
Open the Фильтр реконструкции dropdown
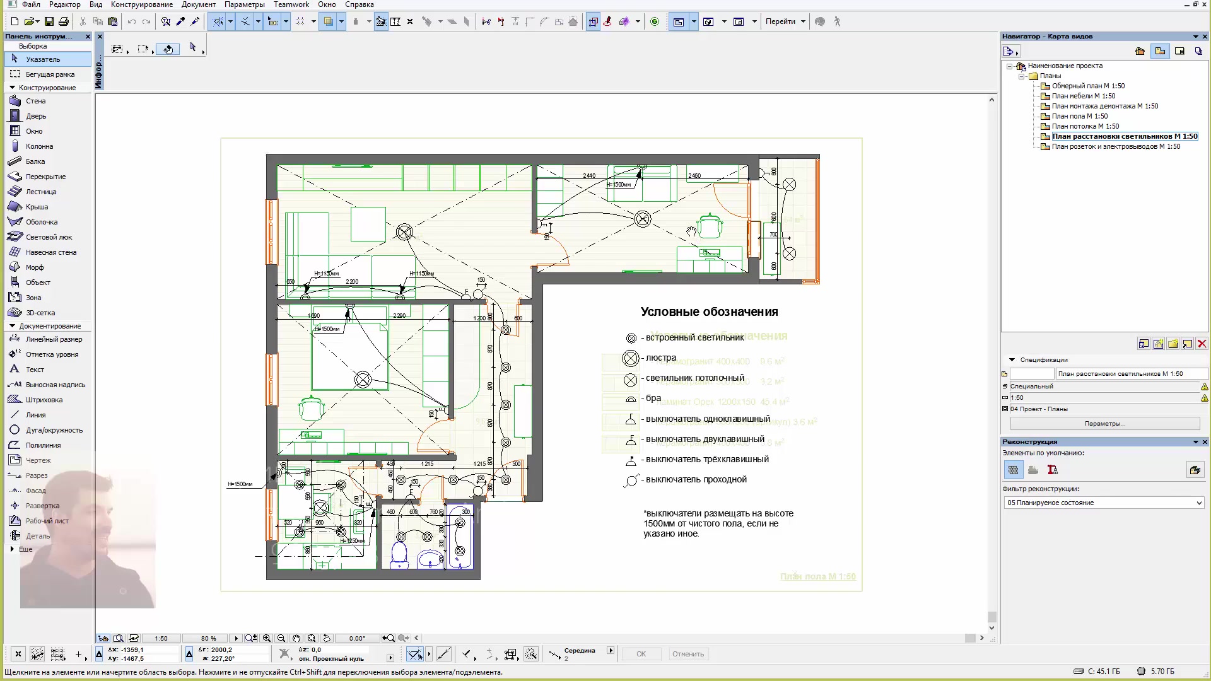1104,503
